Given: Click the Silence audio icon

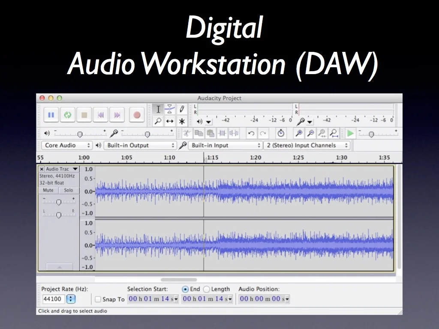Looking at the screenshot, I should point(234,134).
